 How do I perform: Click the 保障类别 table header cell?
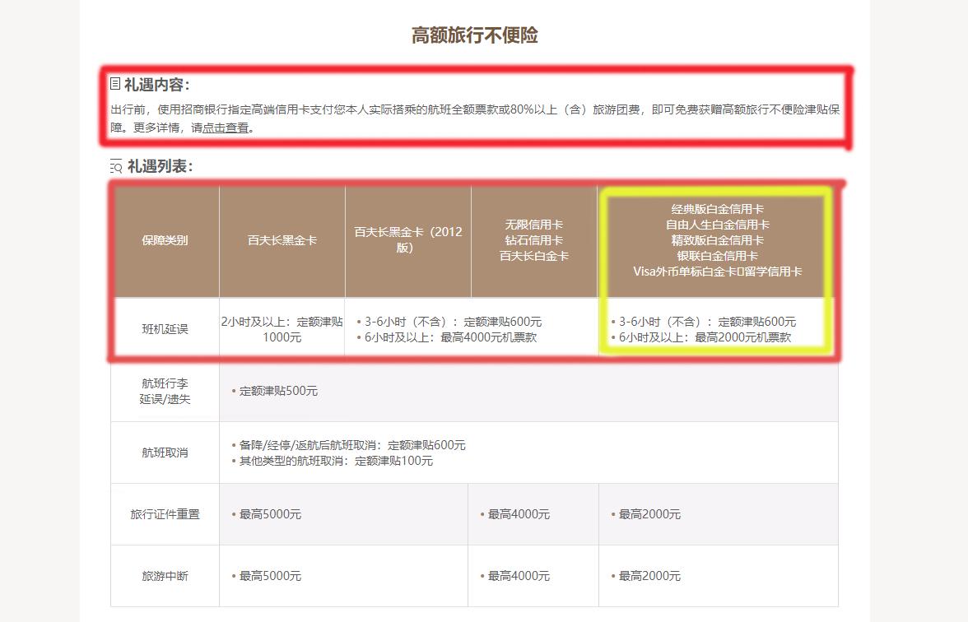[x=165, y=240]
